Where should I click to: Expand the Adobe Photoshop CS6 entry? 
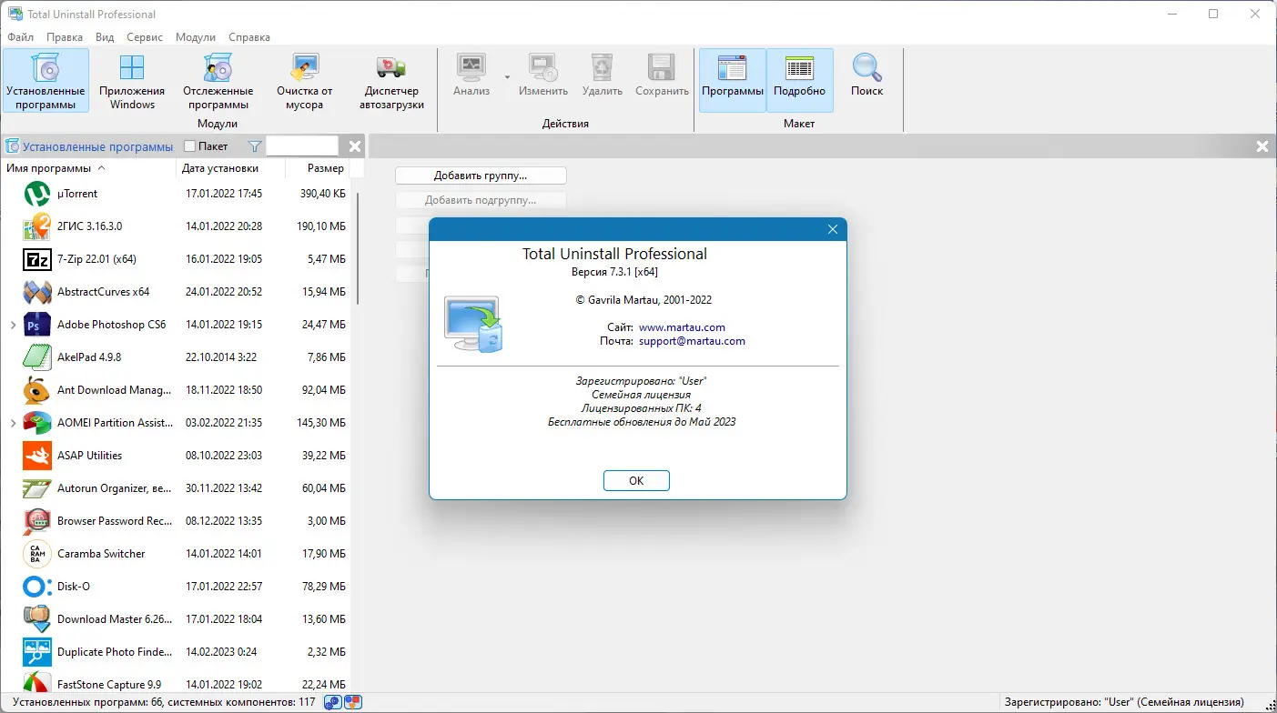13,325
